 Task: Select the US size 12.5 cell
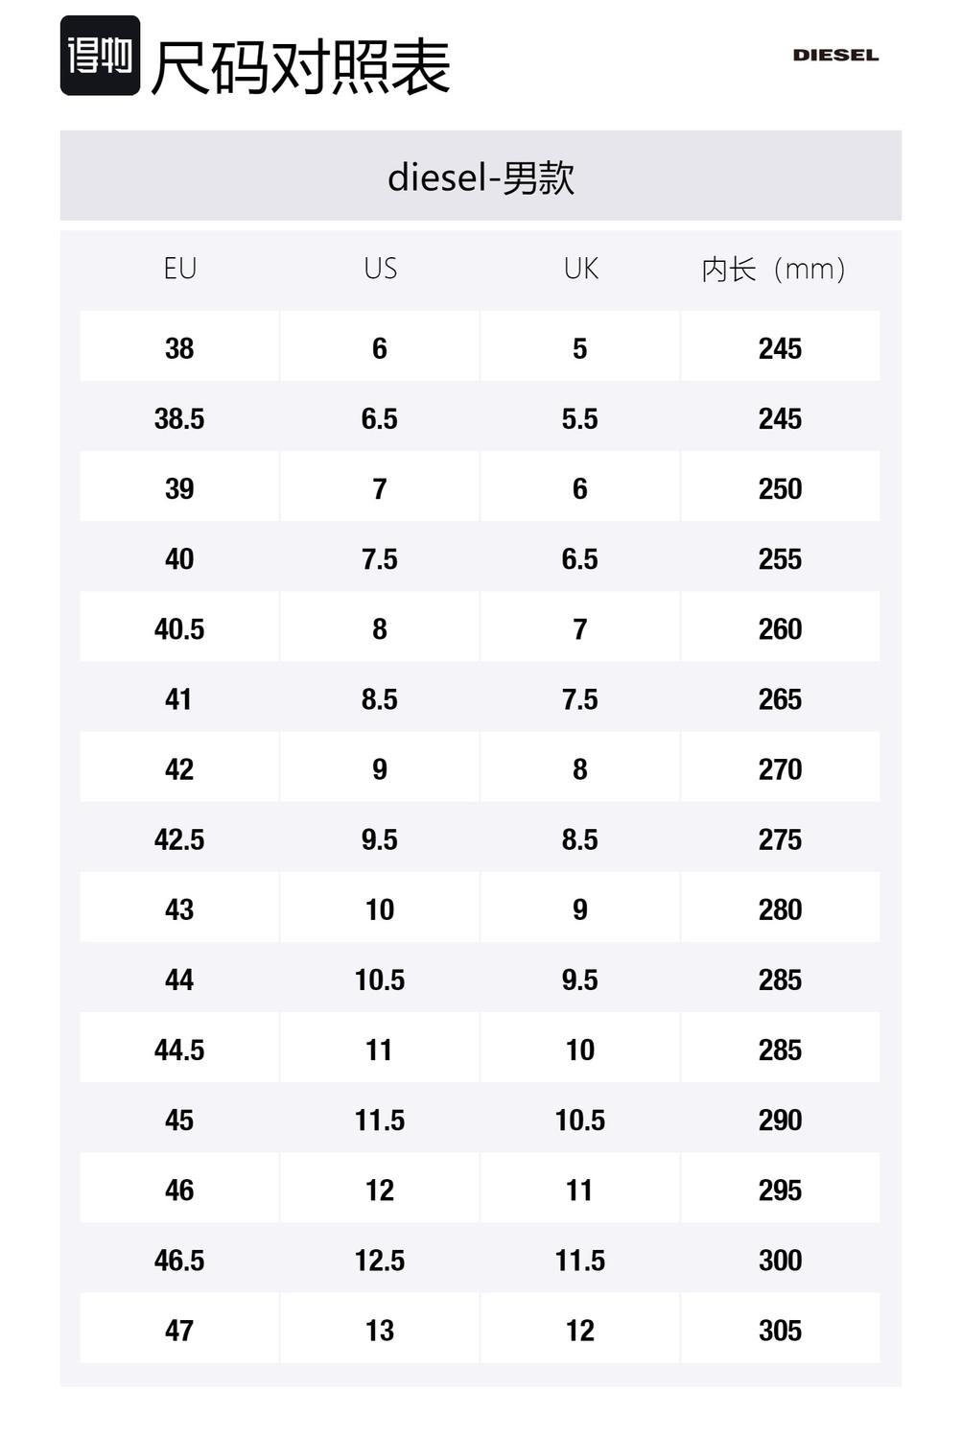380,1261
